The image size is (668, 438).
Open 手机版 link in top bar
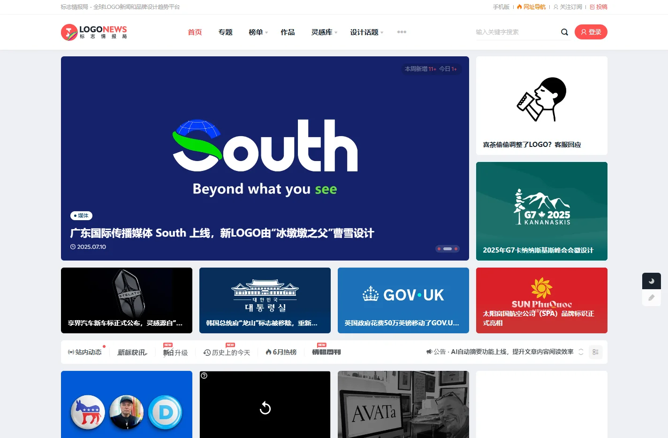501,7
